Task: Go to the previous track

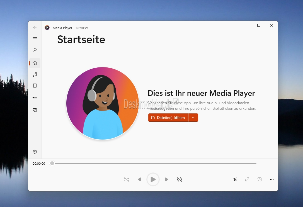Action: (139, 179)
